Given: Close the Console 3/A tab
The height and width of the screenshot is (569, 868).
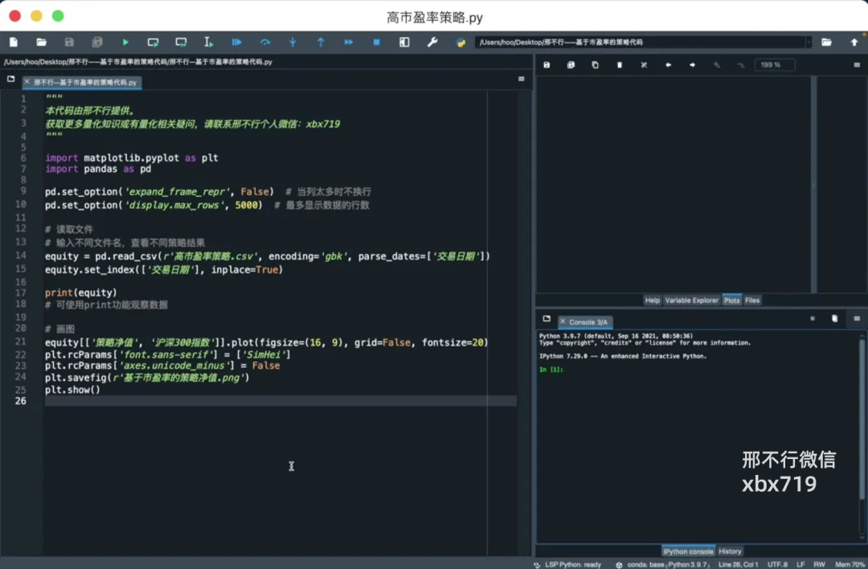Looking at the screenshot, I should pos(563,321).
